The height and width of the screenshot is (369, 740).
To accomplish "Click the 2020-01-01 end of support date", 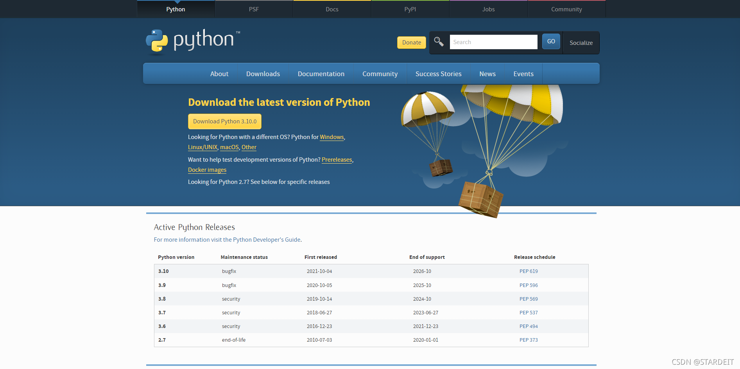I will click(x=426, y=340).
